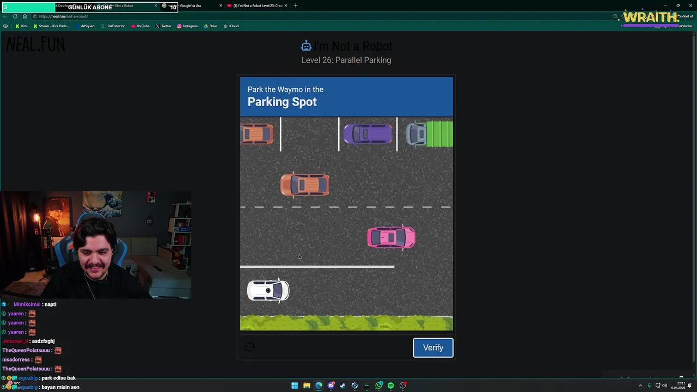697x392 pixels.
Task: Open Microsoft Edge from the taskbar
Action: (x=319, y=385)
